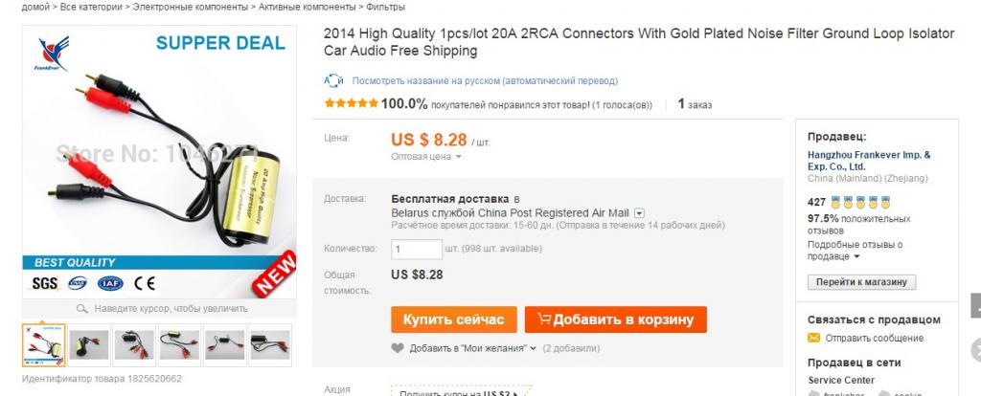981x396 pixels.
Task: Expand the 'Оптовая цена' wholesale price dropdown
Action: click(458, 157)
